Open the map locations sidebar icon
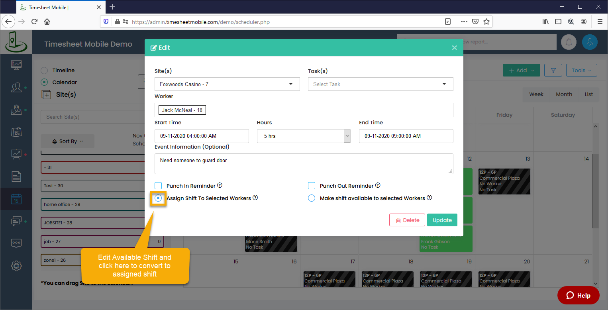This screenshot has width=608, height=310. tap(16, 110)
